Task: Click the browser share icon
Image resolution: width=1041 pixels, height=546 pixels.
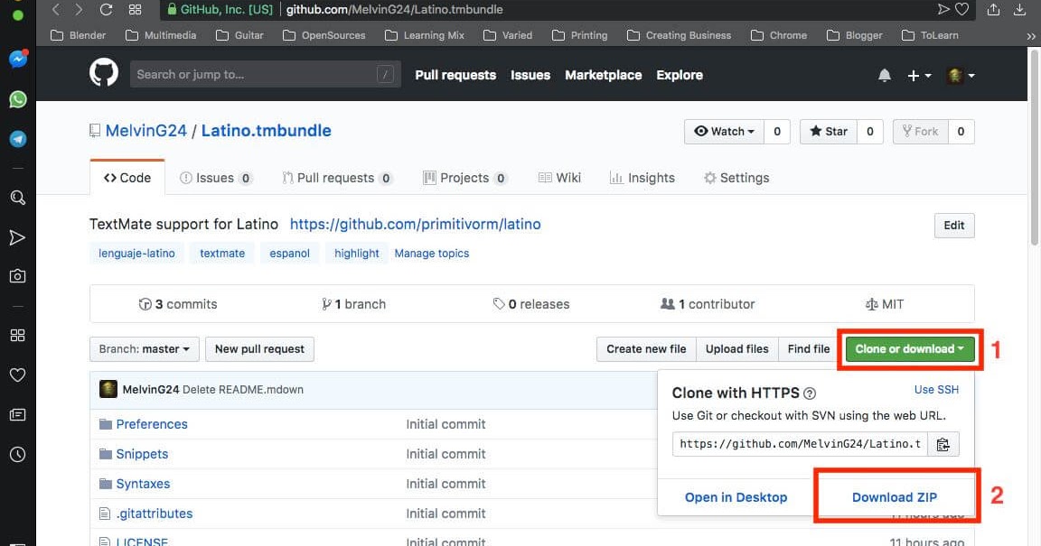Action: pos(993,9)
